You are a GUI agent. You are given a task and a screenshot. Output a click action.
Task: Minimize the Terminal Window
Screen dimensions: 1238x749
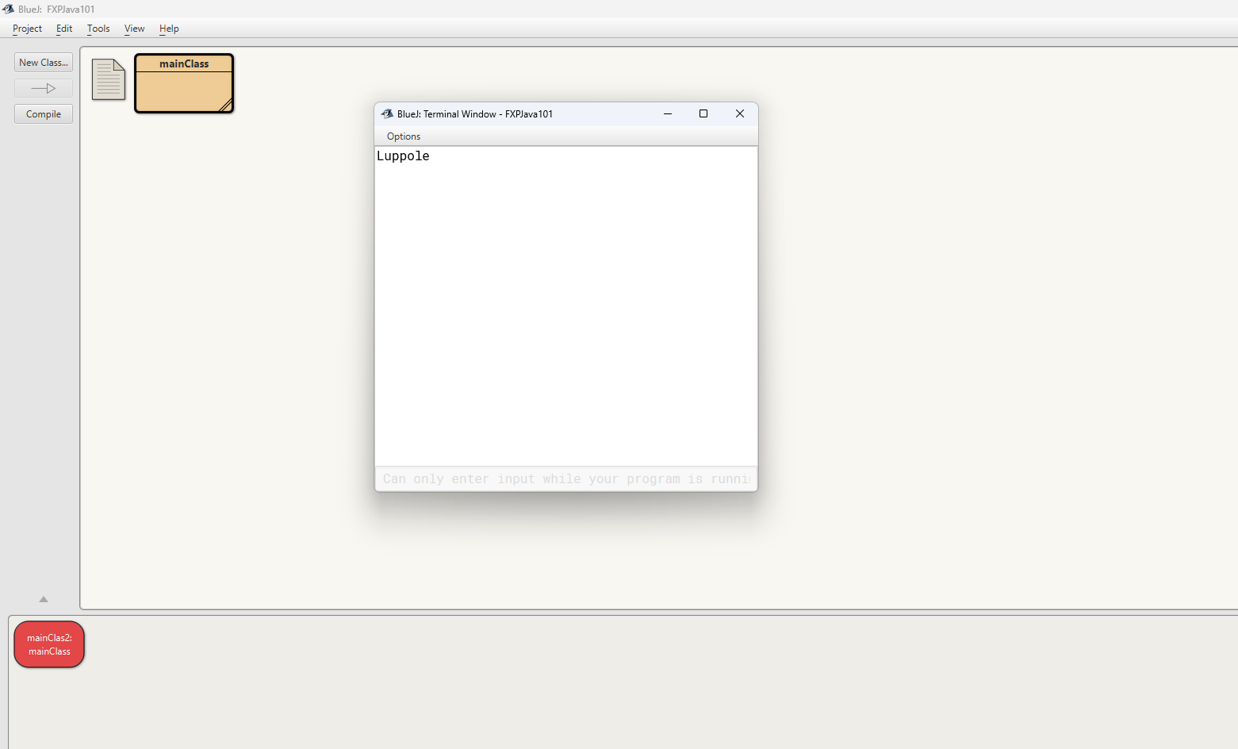tap(668, 113)
